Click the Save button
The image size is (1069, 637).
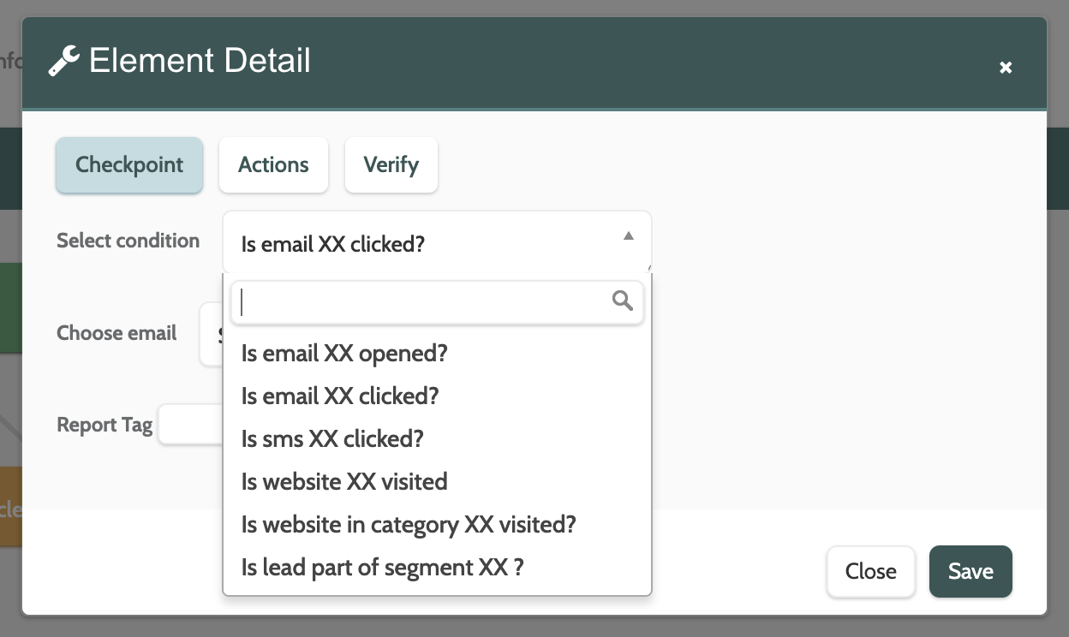[970, 571]
